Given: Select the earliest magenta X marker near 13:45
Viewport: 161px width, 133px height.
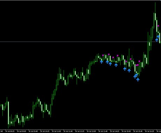Looking at the screenshot, I should (x=103, y=55).
